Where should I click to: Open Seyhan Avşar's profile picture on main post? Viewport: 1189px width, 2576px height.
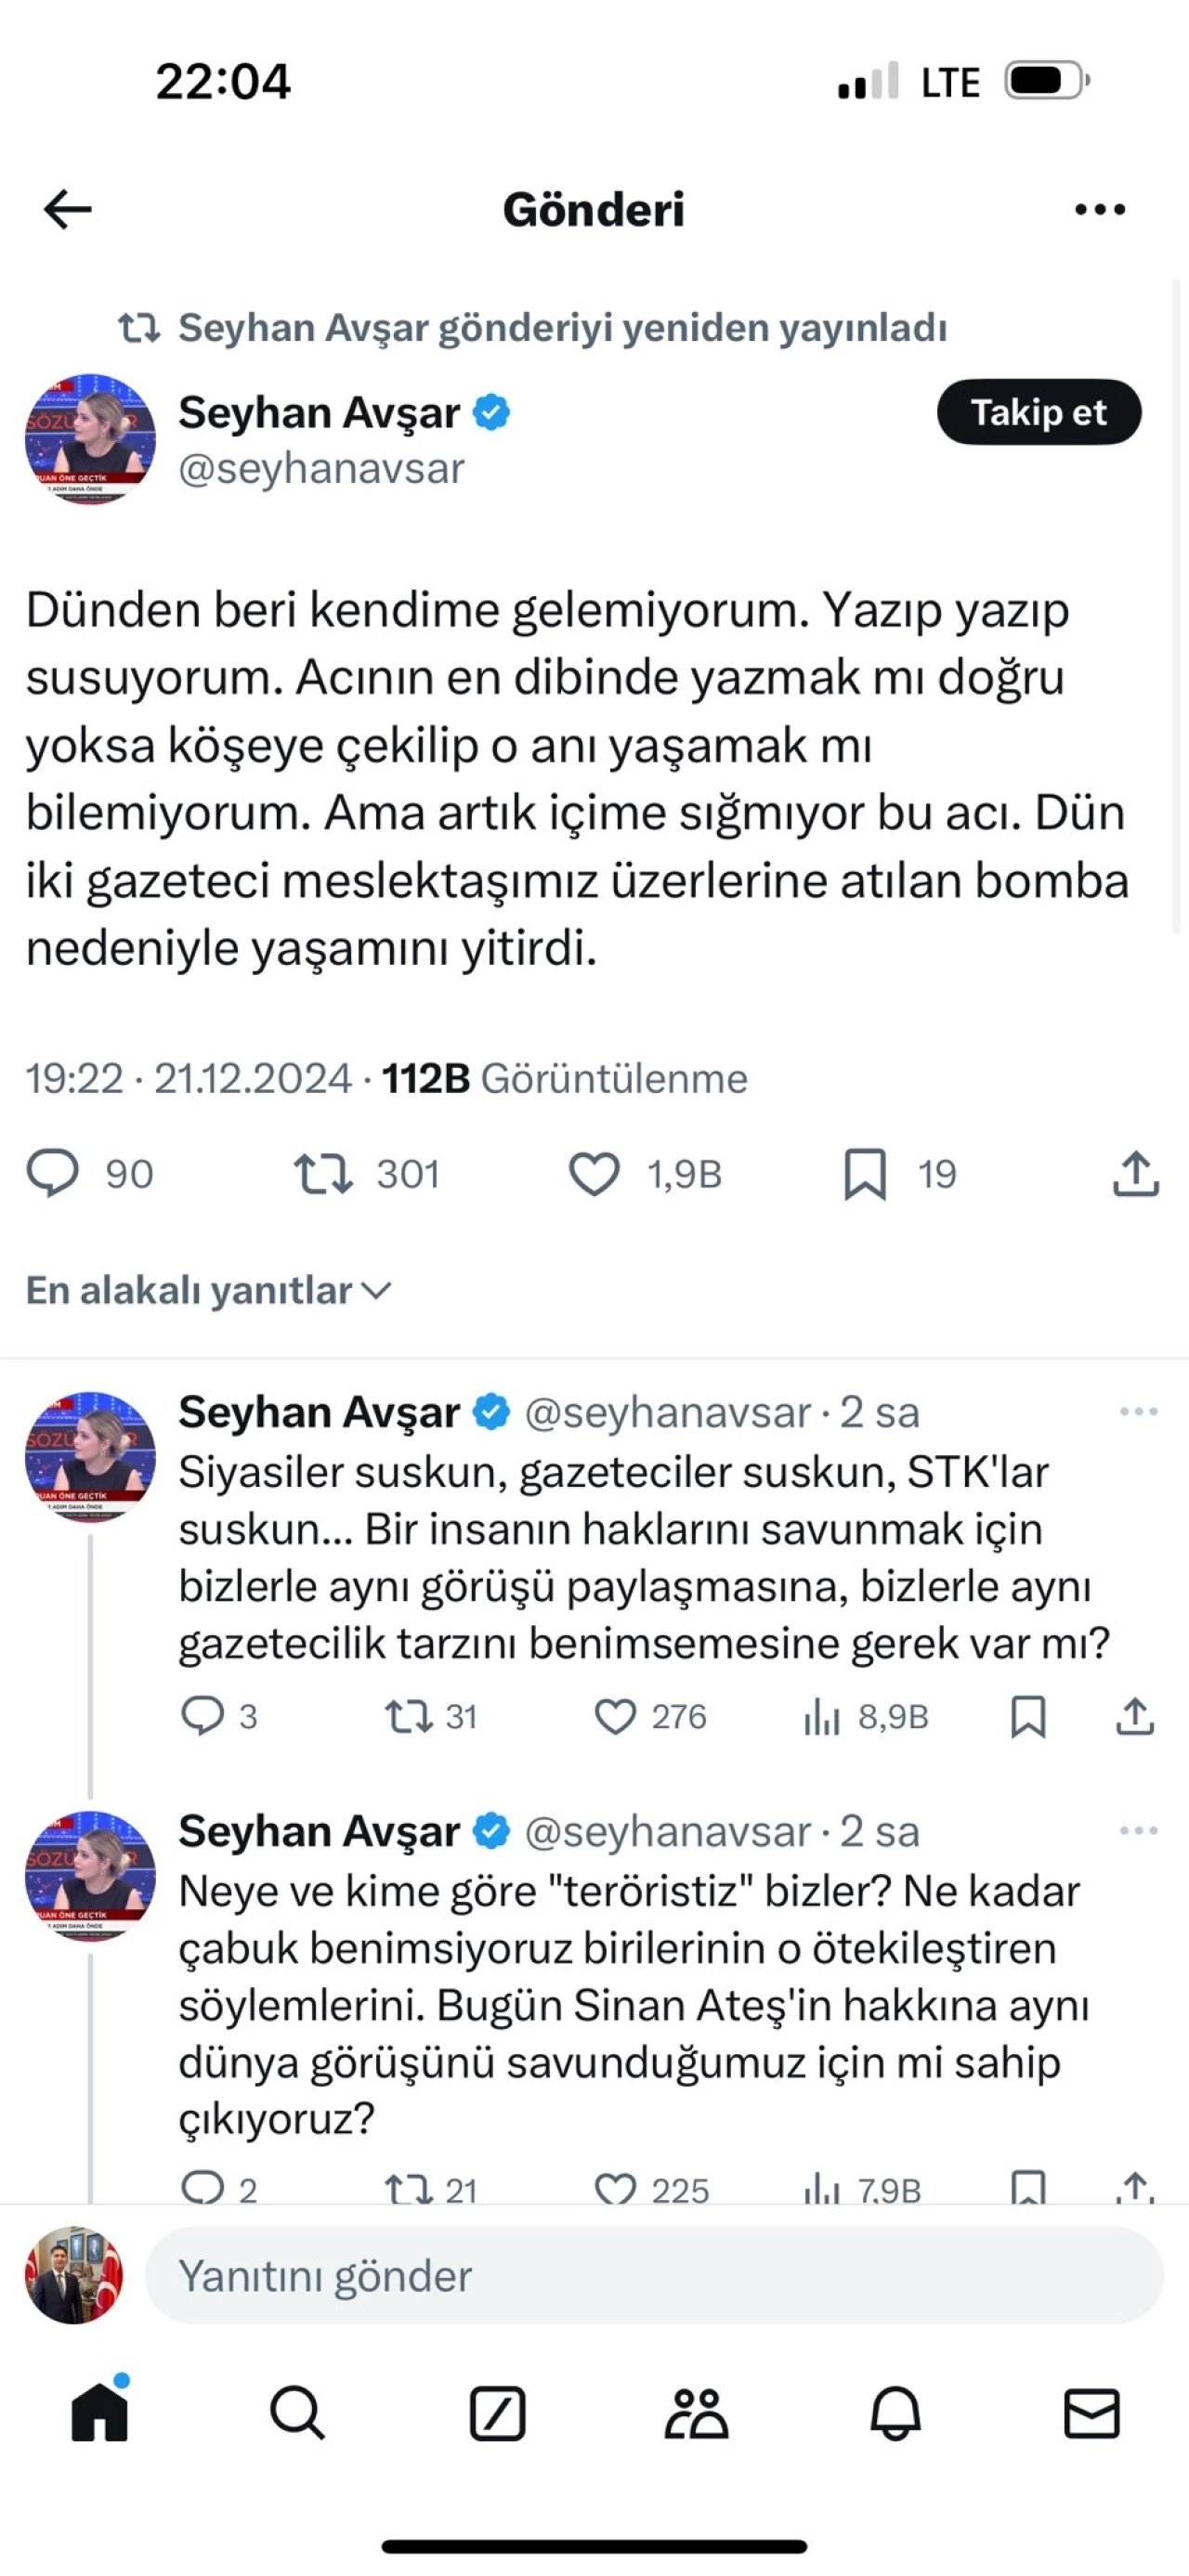pos(90,439)
